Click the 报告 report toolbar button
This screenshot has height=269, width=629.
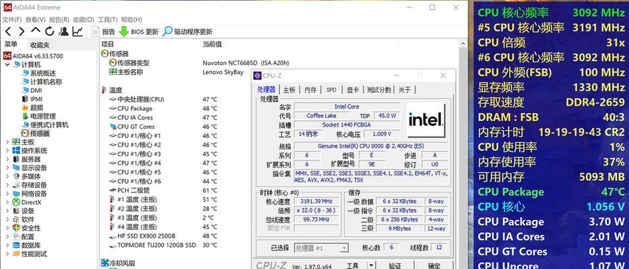click(x=103, y=32)
